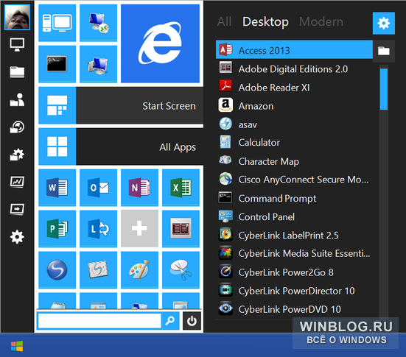Select Adobe Reader XI in list
This screenshot has height=357, width=406.
[294, 87]
